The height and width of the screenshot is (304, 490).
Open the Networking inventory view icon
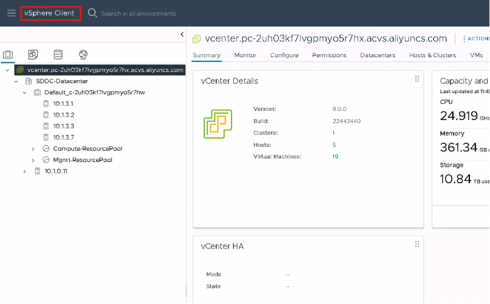[83, 55]
